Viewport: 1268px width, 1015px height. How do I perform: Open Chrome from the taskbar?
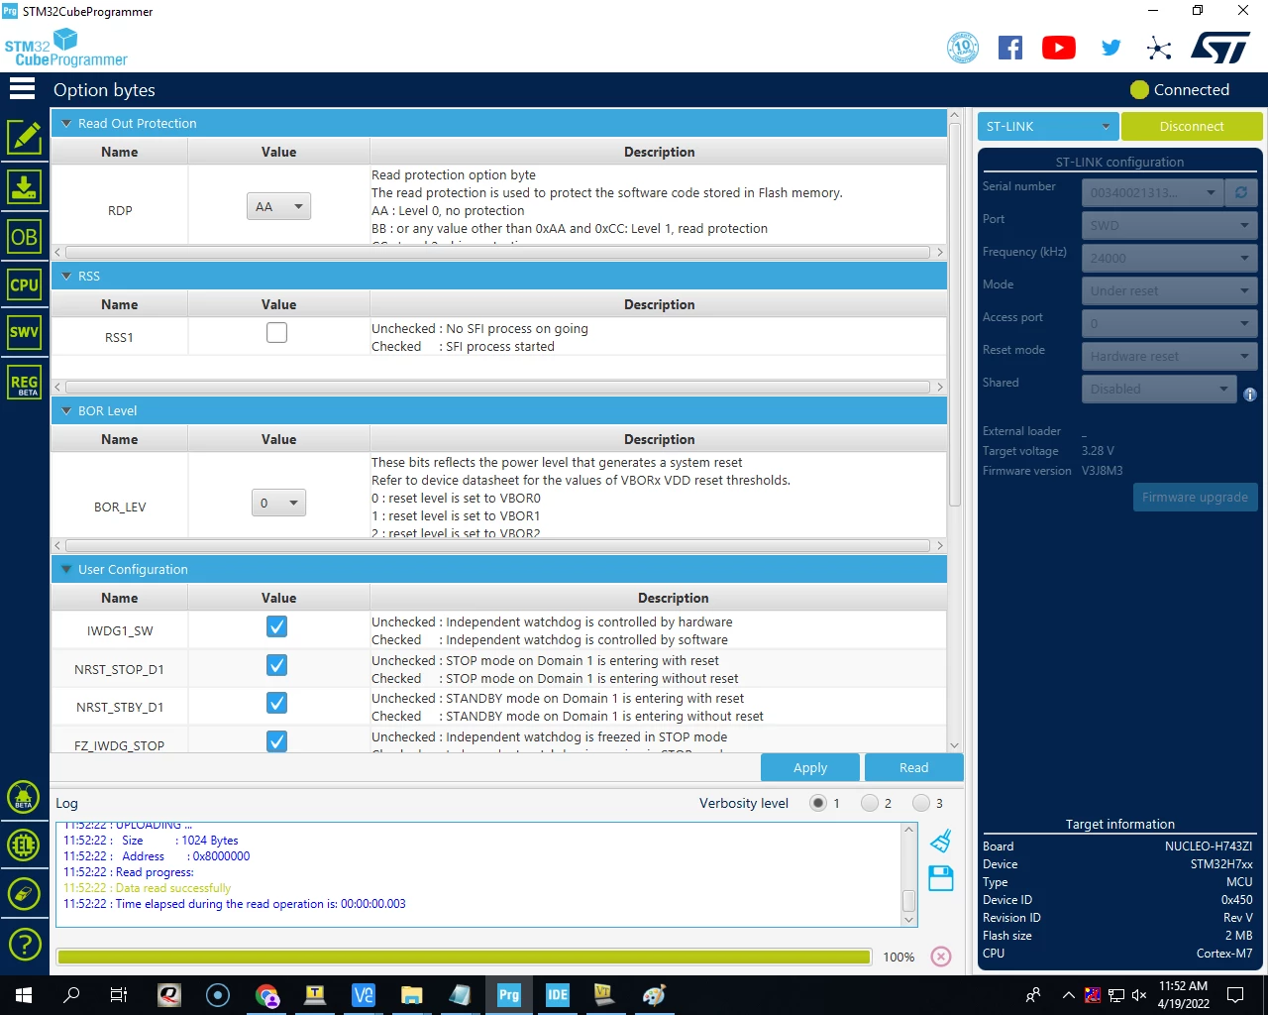(266, 995)
